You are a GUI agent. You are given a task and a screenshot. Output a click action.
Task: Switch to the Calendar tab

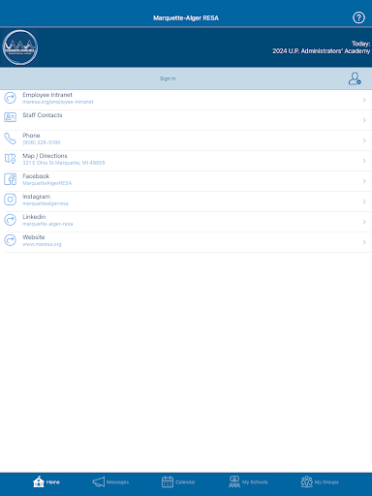(x=178, y=482)
